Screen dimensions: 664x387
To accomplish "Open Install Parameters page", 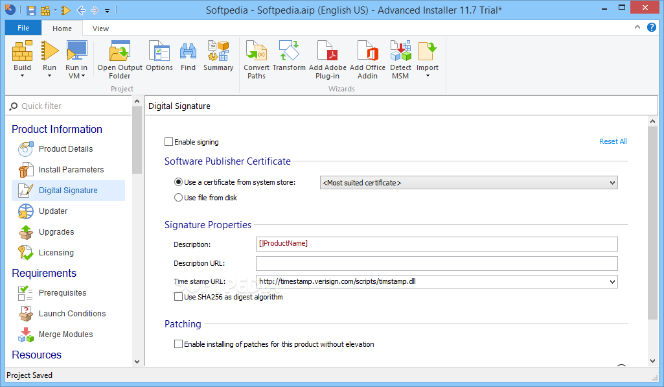I will [68, 170].
